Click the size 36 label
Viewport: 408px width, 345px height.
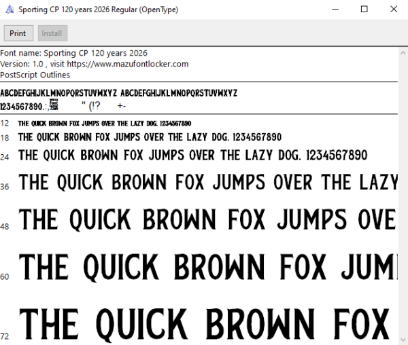point(5,187)
